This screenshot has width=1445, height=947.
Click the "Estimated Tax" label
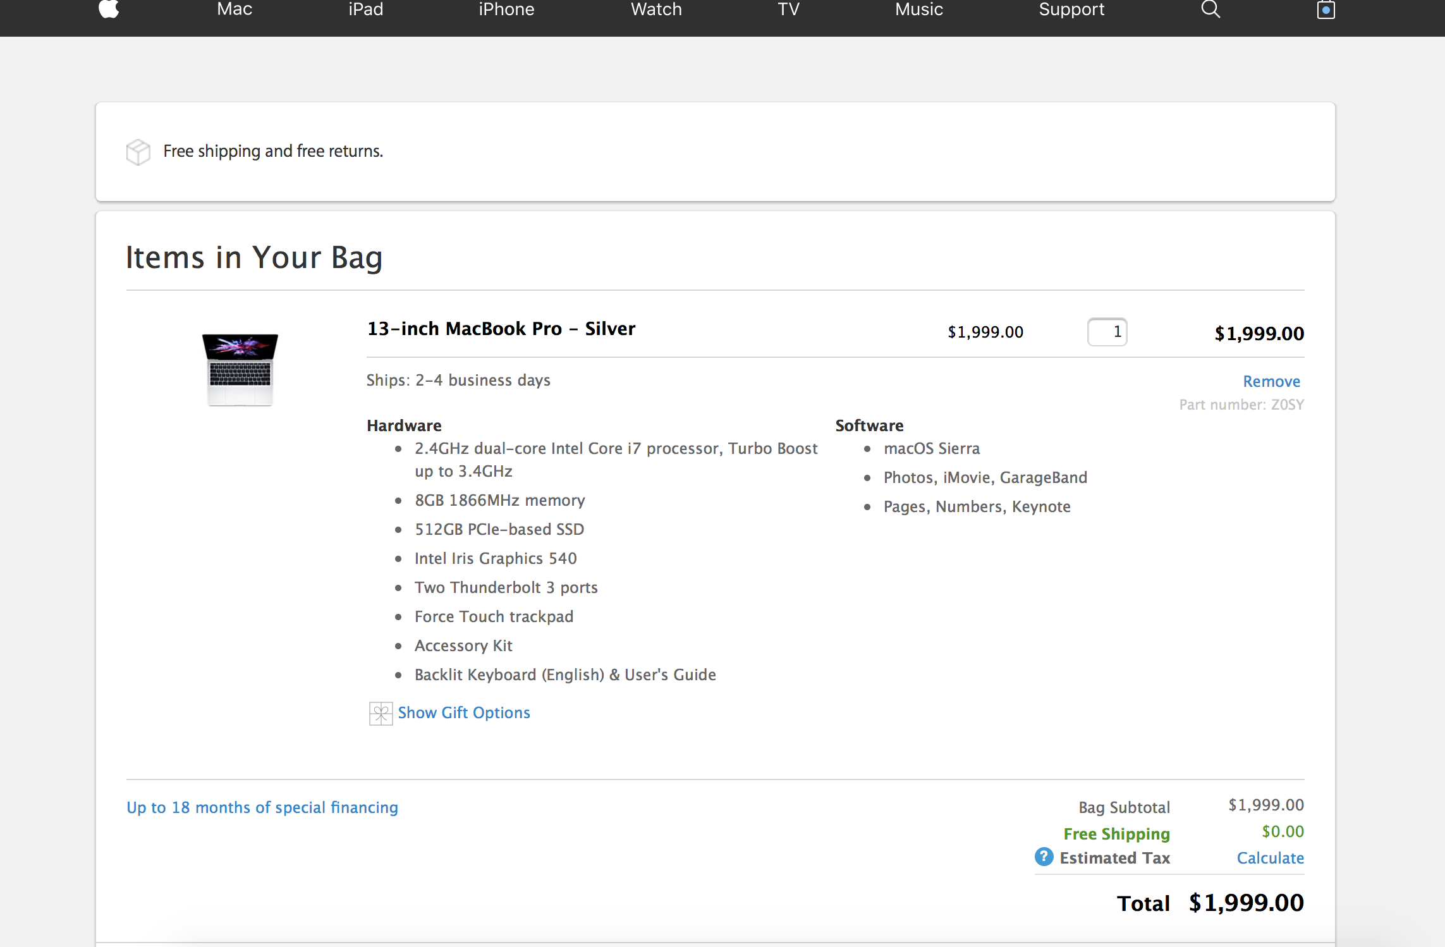coord(1115,858)
